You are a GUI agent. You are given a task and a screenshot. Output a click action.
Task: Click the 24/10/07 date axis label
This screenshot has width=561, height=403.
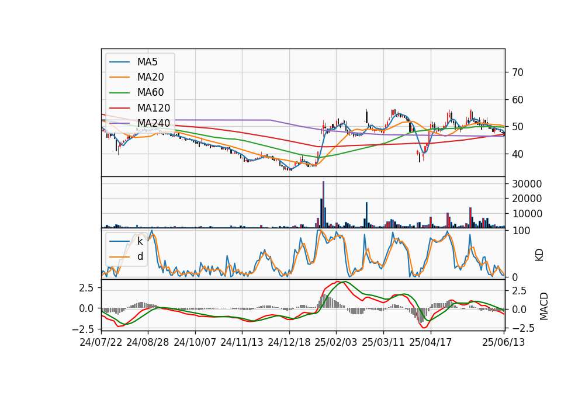pyautogui.click(x=195, y=342)
